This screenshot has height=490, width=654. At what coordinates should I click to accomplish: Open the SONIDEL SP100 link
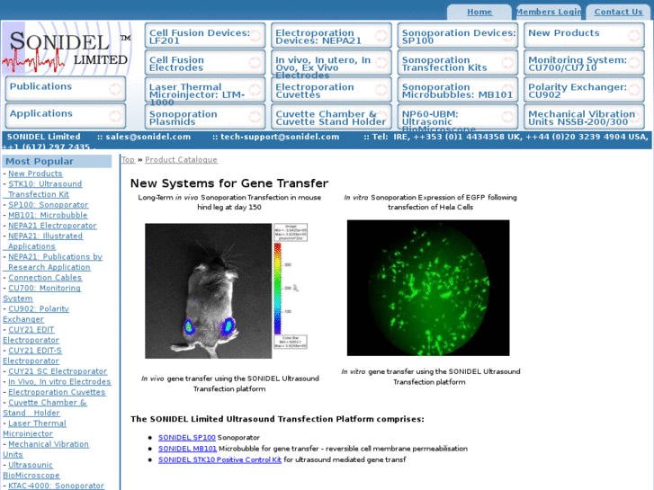pyautogui.click(x=187, y=438)
